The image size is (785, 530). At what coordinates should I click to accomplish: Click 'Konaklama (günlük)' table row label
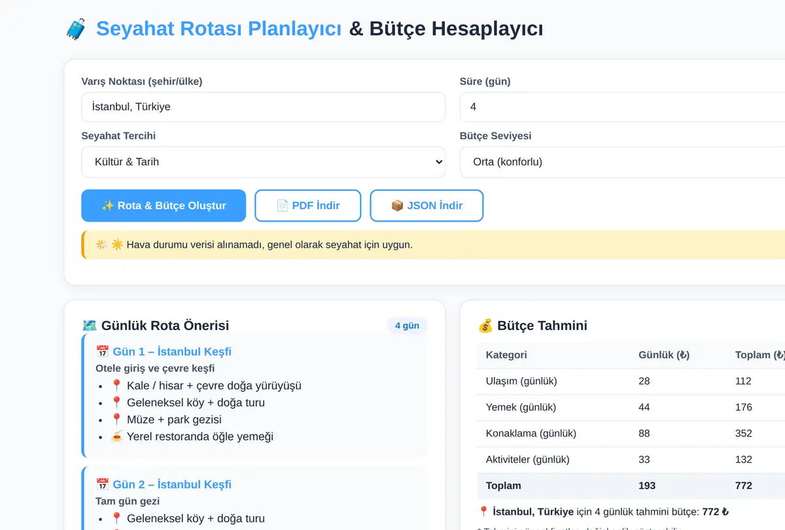531,433
